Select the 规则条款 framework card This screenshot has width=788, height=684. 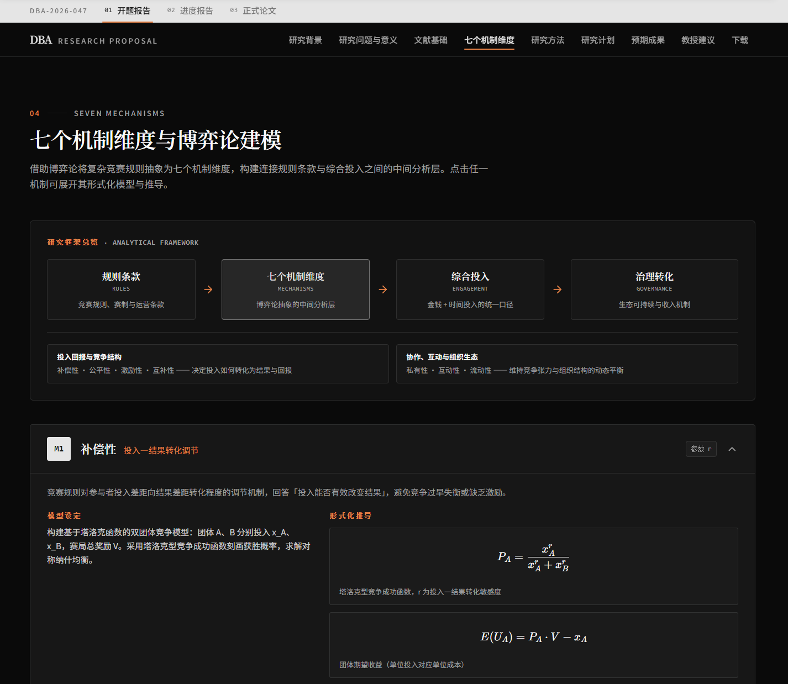pyautogui.click(x=121, y=290)
